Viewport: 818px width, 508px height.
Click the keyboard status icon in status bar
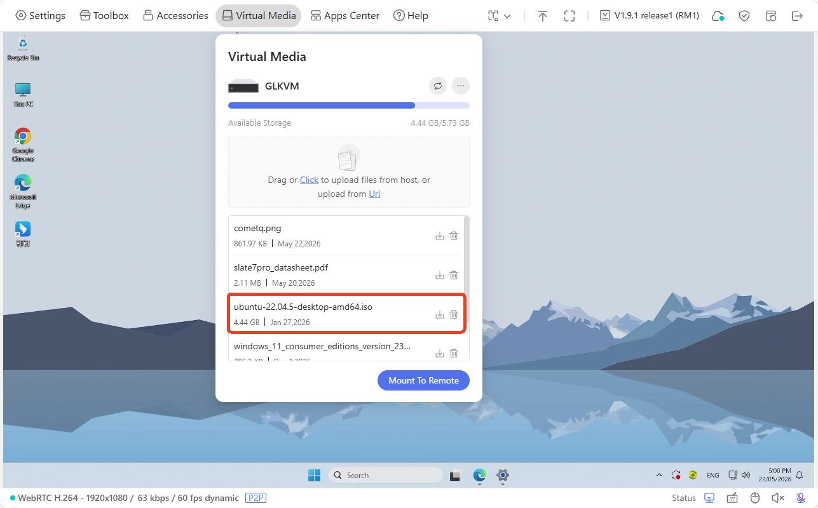click(732, 498)
